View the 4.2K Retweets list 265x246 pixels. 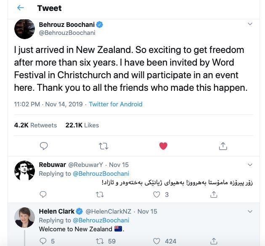(35, 125)
